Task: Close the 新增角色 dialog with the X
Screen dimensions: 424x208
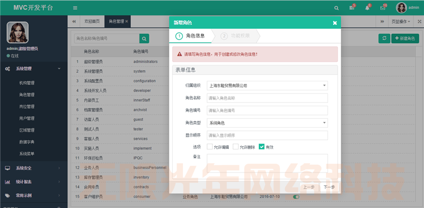Action: [x=335, y=23]
